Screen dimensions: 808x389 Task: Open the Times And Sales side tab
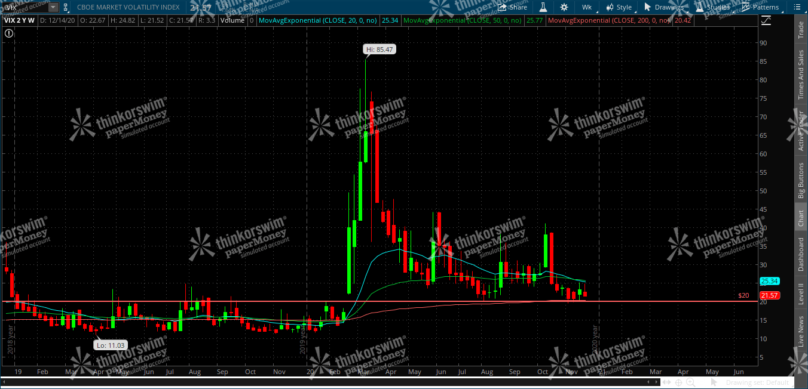[x=801, y=75]
